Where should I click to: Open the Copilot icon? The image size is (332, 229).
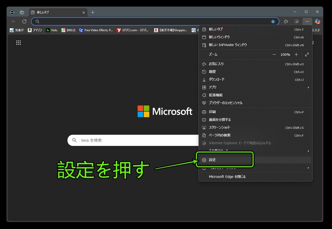[317, 21]
